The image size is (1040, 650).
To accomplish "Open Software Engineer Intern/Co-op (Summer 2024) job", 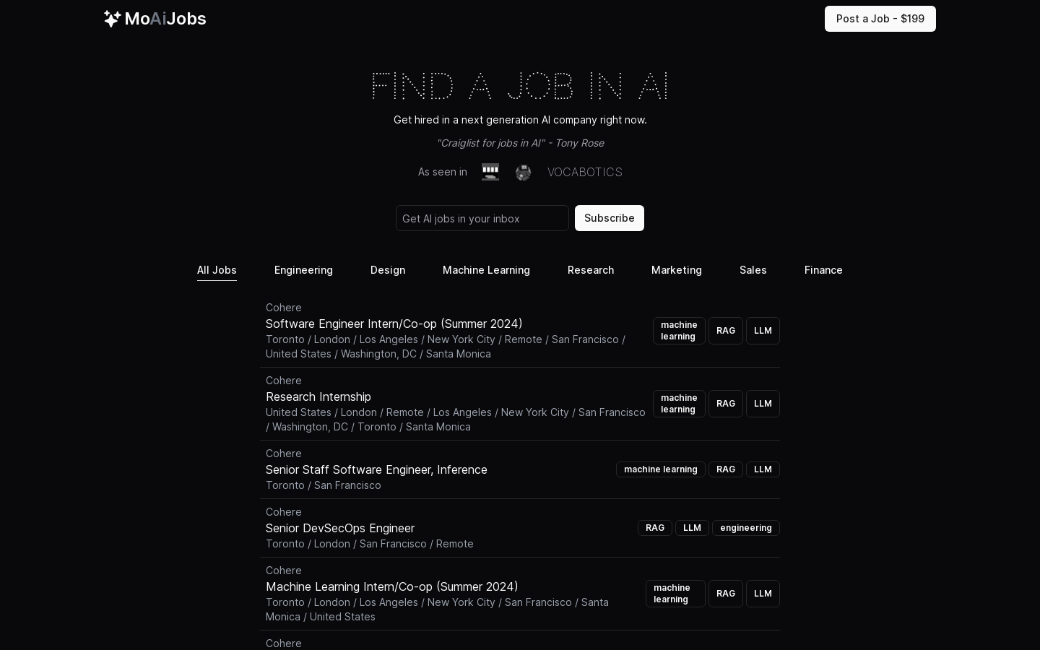I will click(x=394, y=324).
